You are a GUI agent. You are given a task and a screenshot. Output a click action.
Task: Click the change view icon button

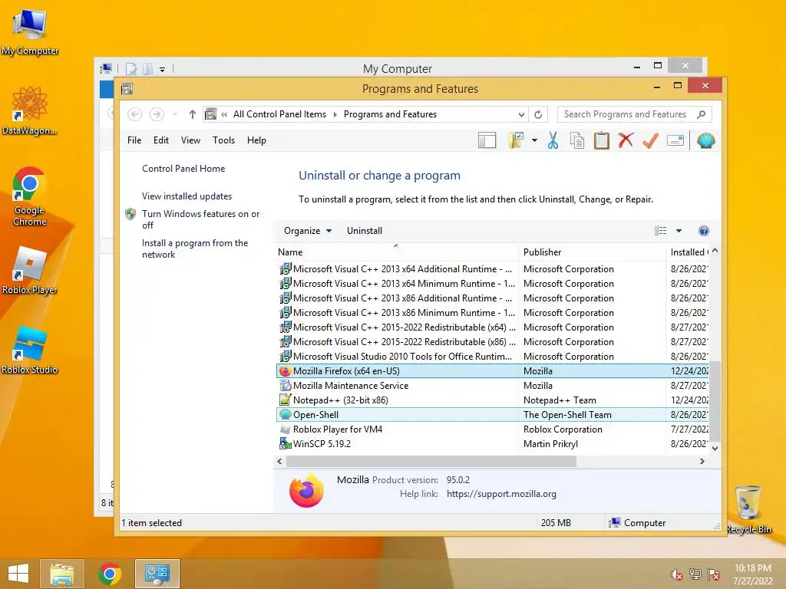[x=661, y=231]
